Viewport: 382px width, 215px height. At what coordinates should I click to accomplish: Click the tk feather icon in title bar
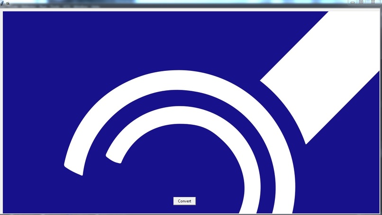[2, 3]
